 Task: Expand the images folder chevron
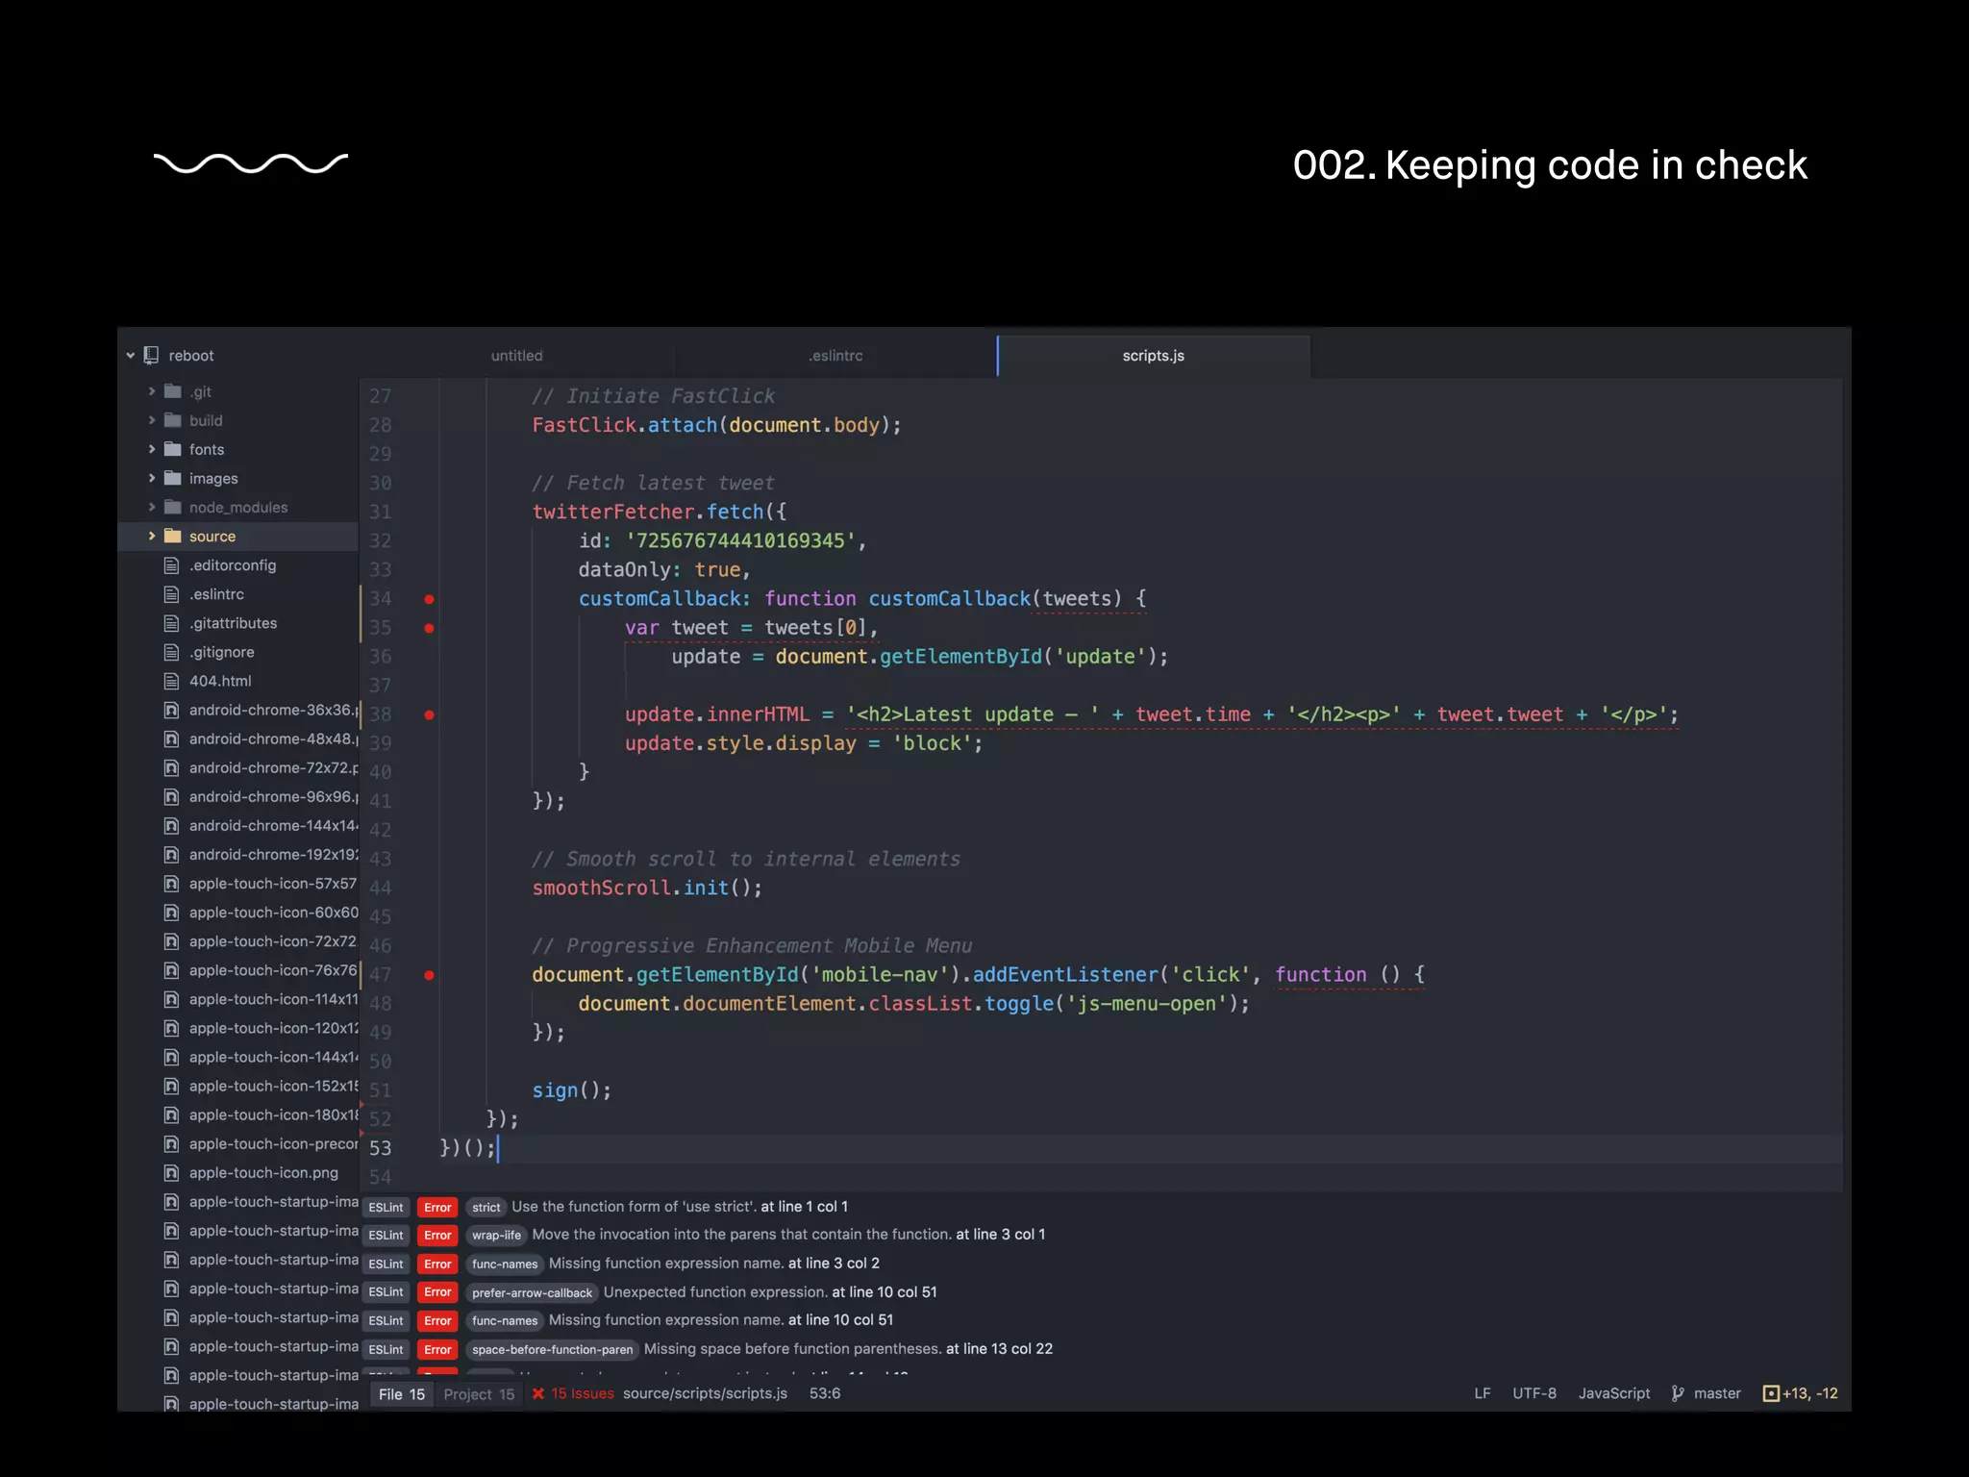pyautogui.click(x=152, y=478)
